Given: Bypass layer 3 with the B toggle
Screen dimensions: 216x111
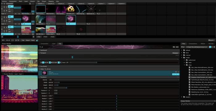Looking at the screenshot, I should pyautogui.click(x=4, y=7).
